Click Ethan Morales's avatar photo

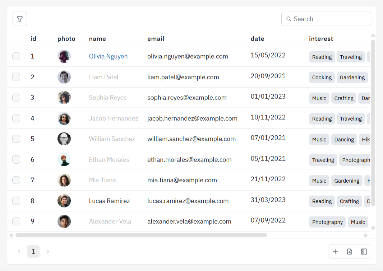[64, 159]
